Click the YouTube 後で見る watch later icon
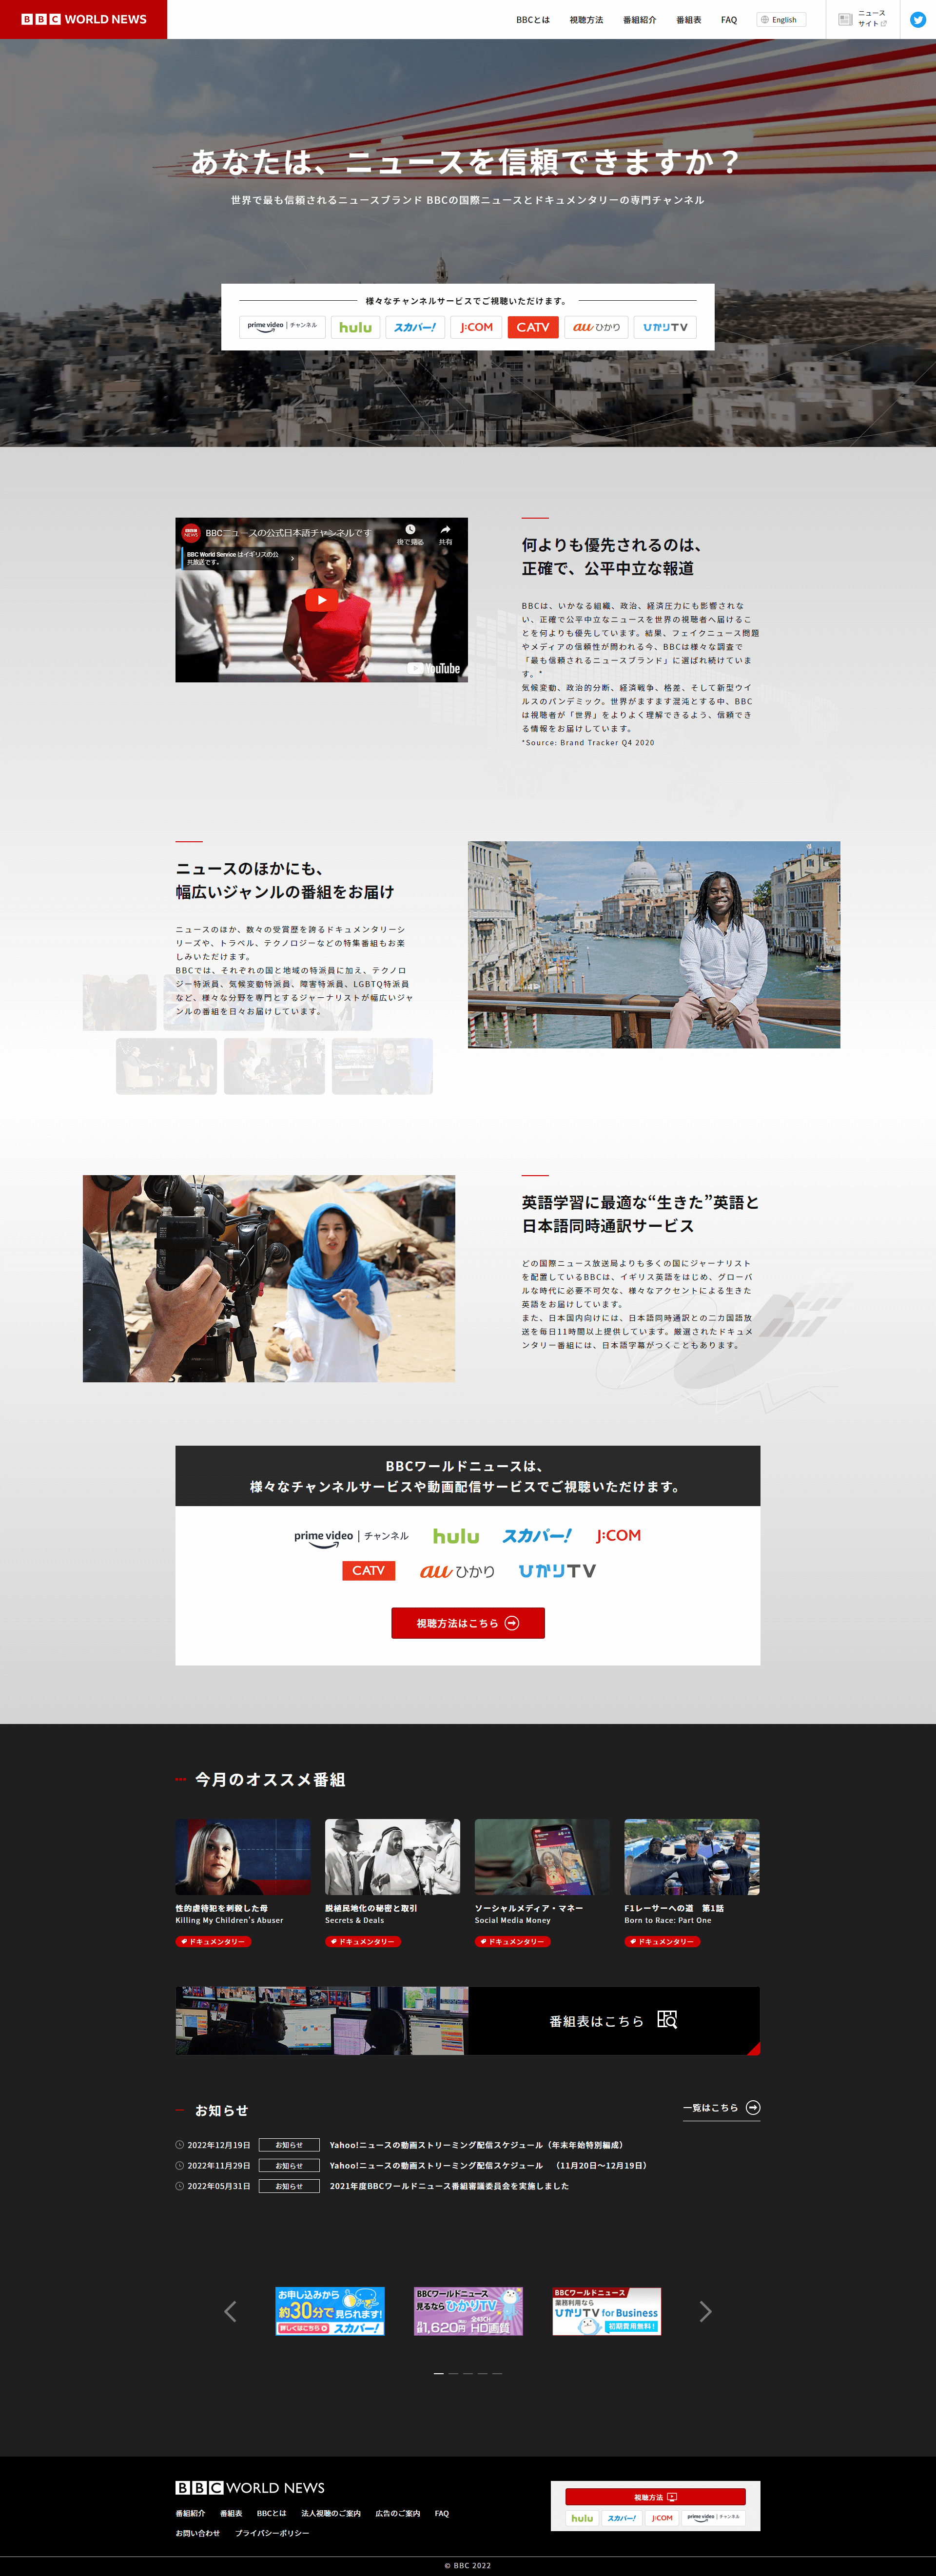Image resolution: width=936 pixels, height=2576 pixels. pyautogui.click(x=410, y=534)
